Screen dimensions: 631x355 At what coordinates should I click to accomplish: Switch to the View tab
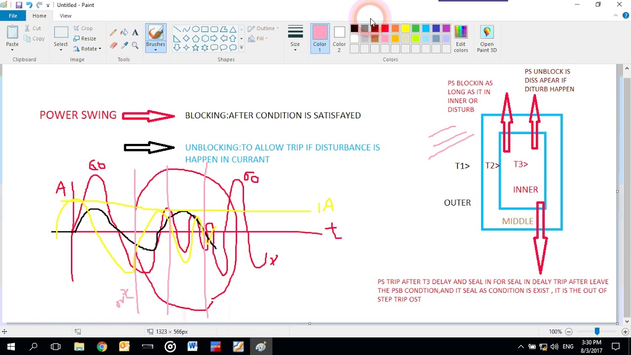pos(66,16)
